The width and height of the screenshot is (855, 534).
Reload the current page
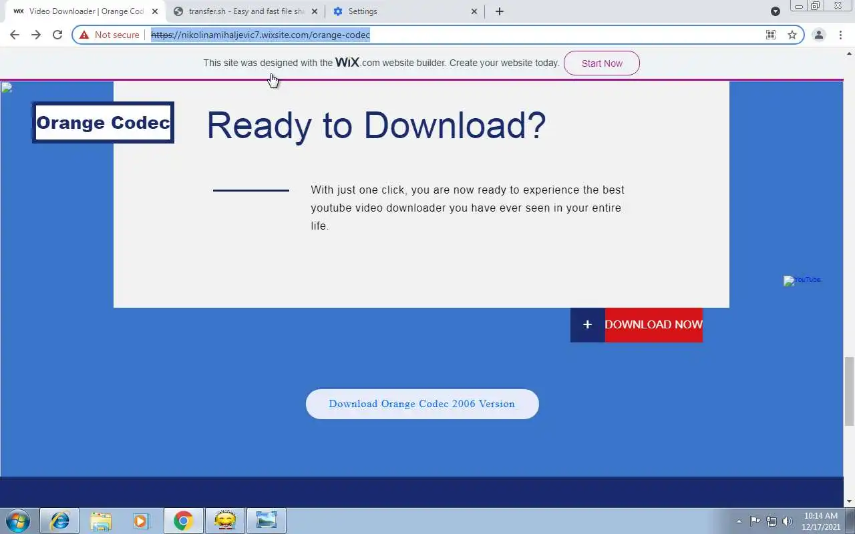[x=57, y=35]
